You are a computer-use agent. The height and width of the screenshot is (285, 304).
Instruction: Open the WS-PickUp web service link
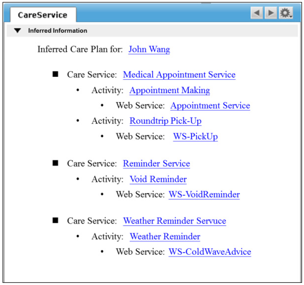coord(195,136)
